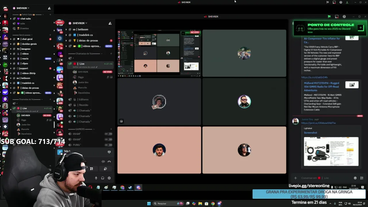Open Steam from inner window taskbar
This screenshot has width=368, height=207.
click(130, 187)
